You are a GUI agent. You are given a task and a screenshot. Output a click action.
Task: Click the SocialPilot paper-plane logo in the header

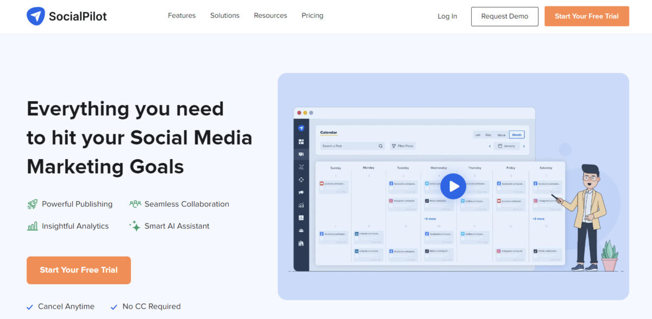click(x=35, y=16)
